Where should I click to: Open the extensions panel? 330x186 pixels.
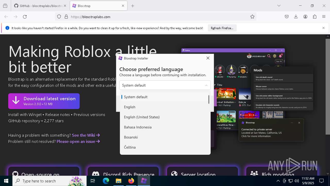click(315, 17)
